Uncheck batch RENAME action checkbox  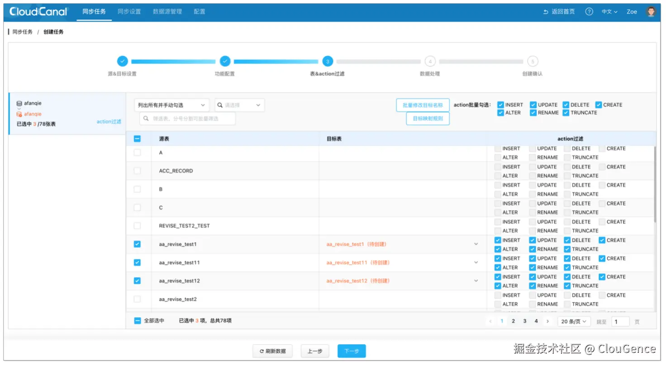click(x=533, y=113)
